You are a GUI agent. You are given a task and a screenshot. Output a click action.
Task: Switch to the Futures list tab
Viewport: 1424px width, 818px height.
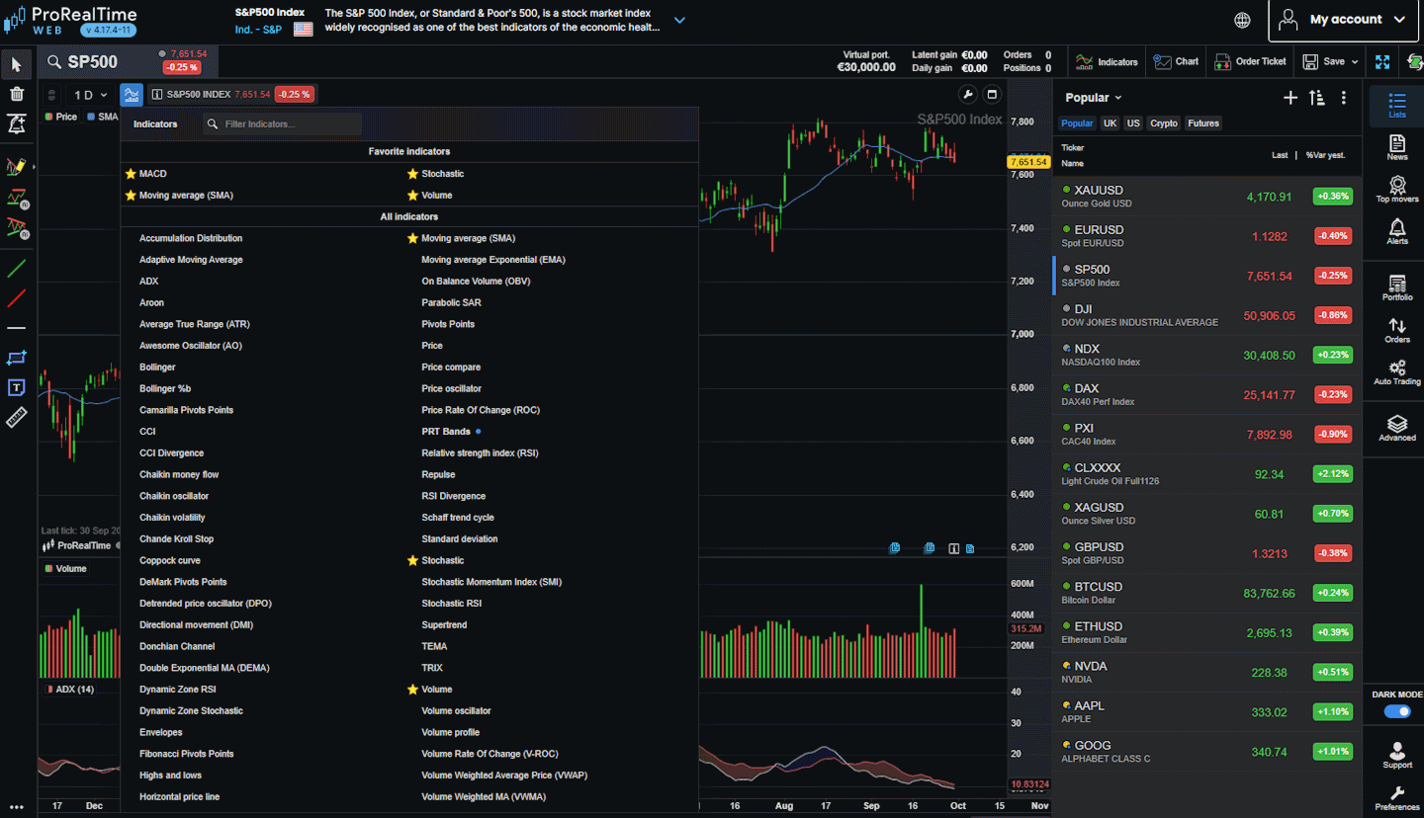tap(1203, 123)
